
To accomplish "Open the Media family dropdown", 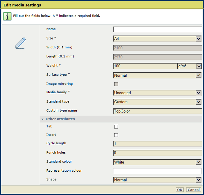I will [157, 93].
